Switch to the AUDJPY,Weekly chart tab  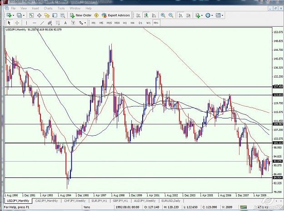(x=144, y=201)
